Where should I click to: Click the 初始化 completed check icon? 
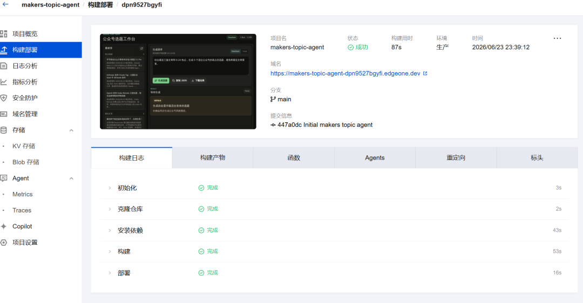click(201, 188)
